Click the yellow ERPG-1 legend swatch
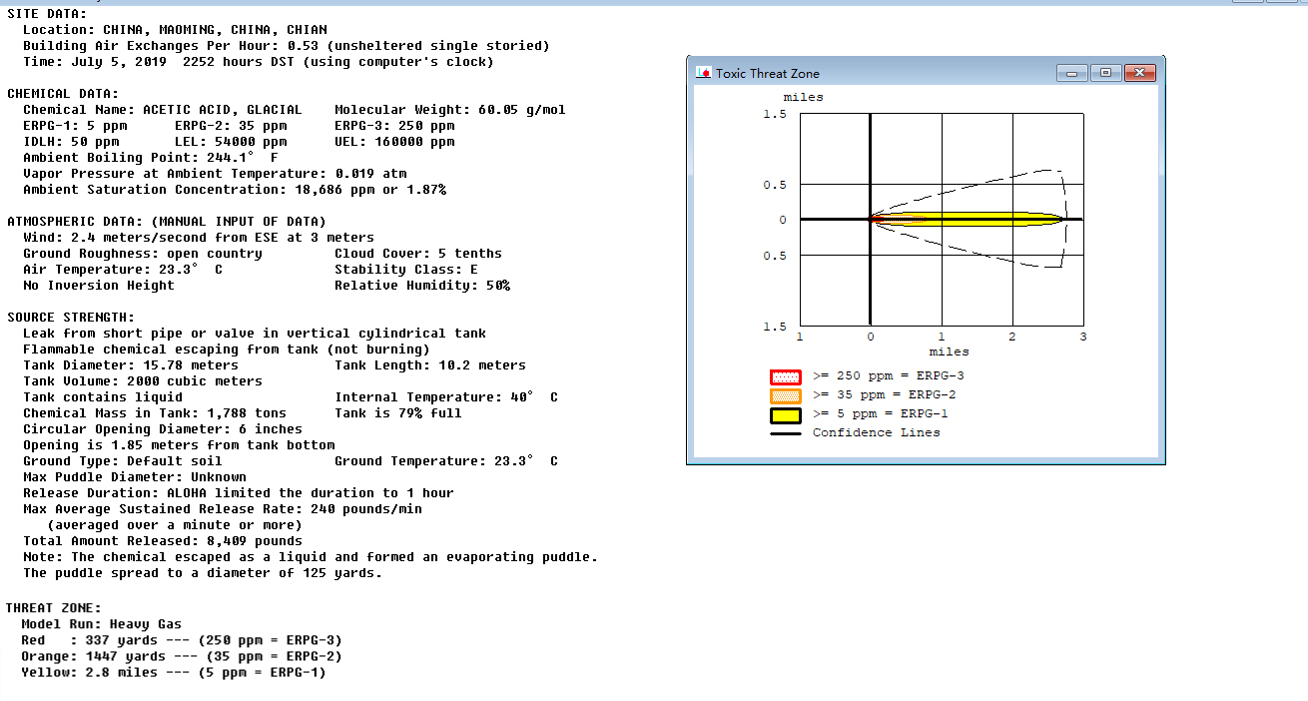Viewport: 1308px width, 701px height. coord(786,414)
